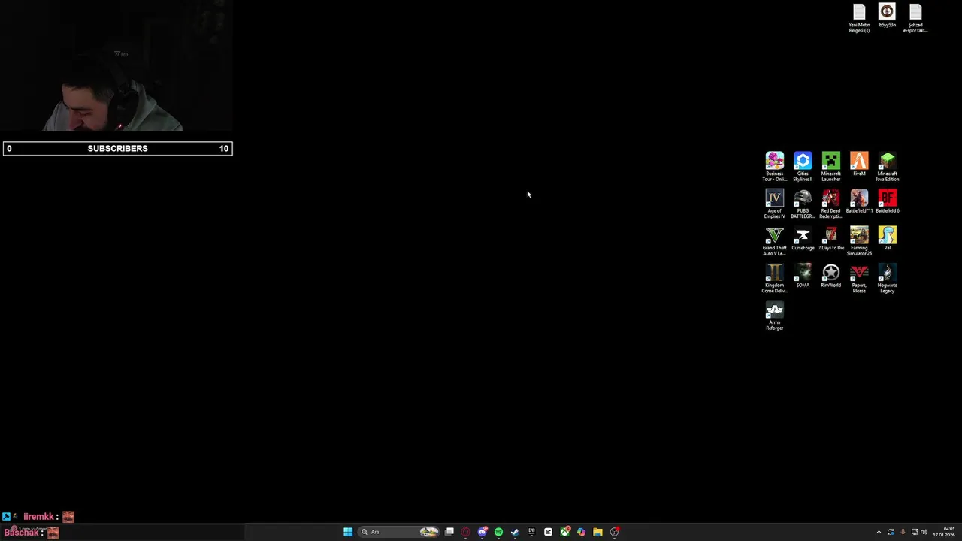Image resolution: width=962 pixels, height=541 pixels.
Task: Launch Cities Skylines II from the desktop
Action: click(x=803, y=166)
